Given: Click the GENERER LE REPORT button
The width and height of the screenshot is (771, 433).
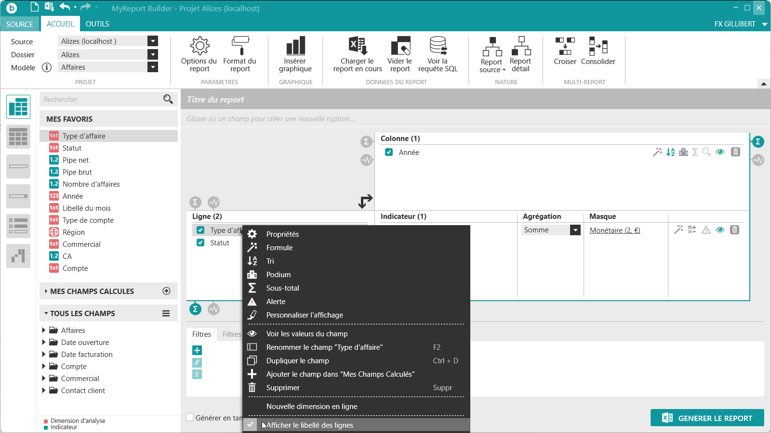Looking at the screenshot, I should tap(707, 418).
